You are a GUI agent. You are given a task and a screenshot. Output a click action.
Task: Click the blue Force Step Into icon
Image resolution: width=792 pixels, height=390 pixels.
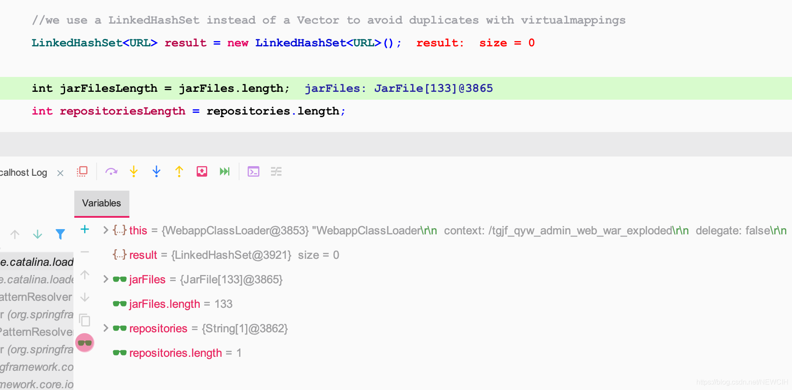(x=156, y=171)
